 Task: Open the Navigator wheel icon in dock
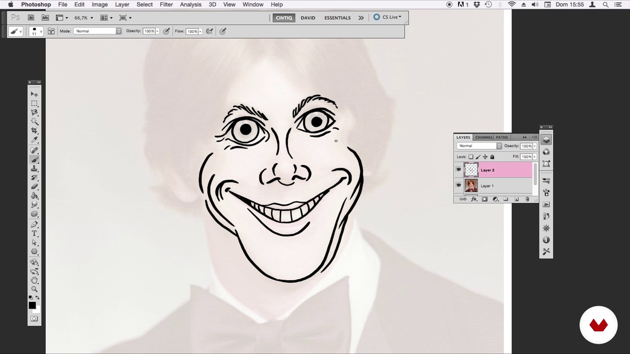click(x=546, y=228)
